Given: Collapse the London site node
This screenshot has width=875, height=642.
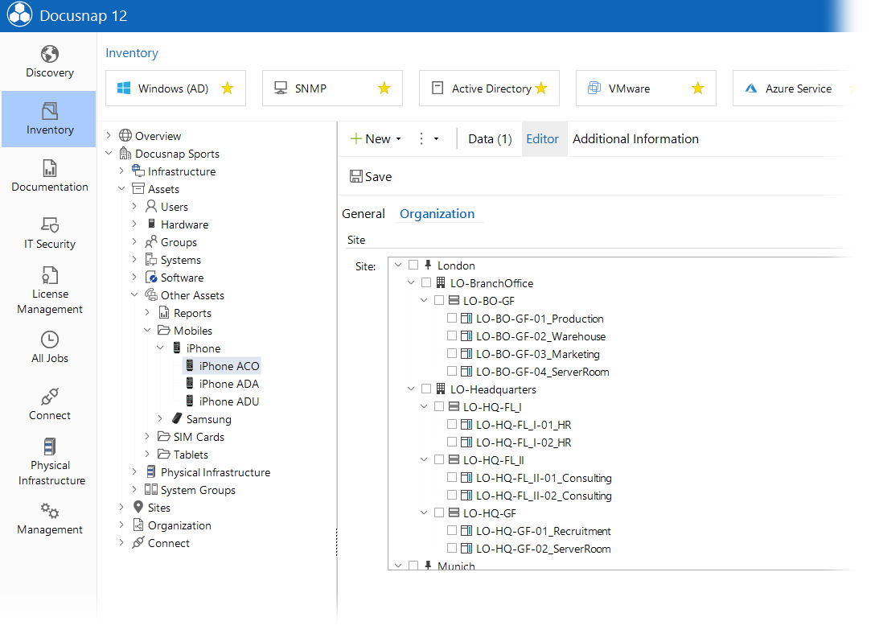Looking at the screenshot, I should (398, 265).
